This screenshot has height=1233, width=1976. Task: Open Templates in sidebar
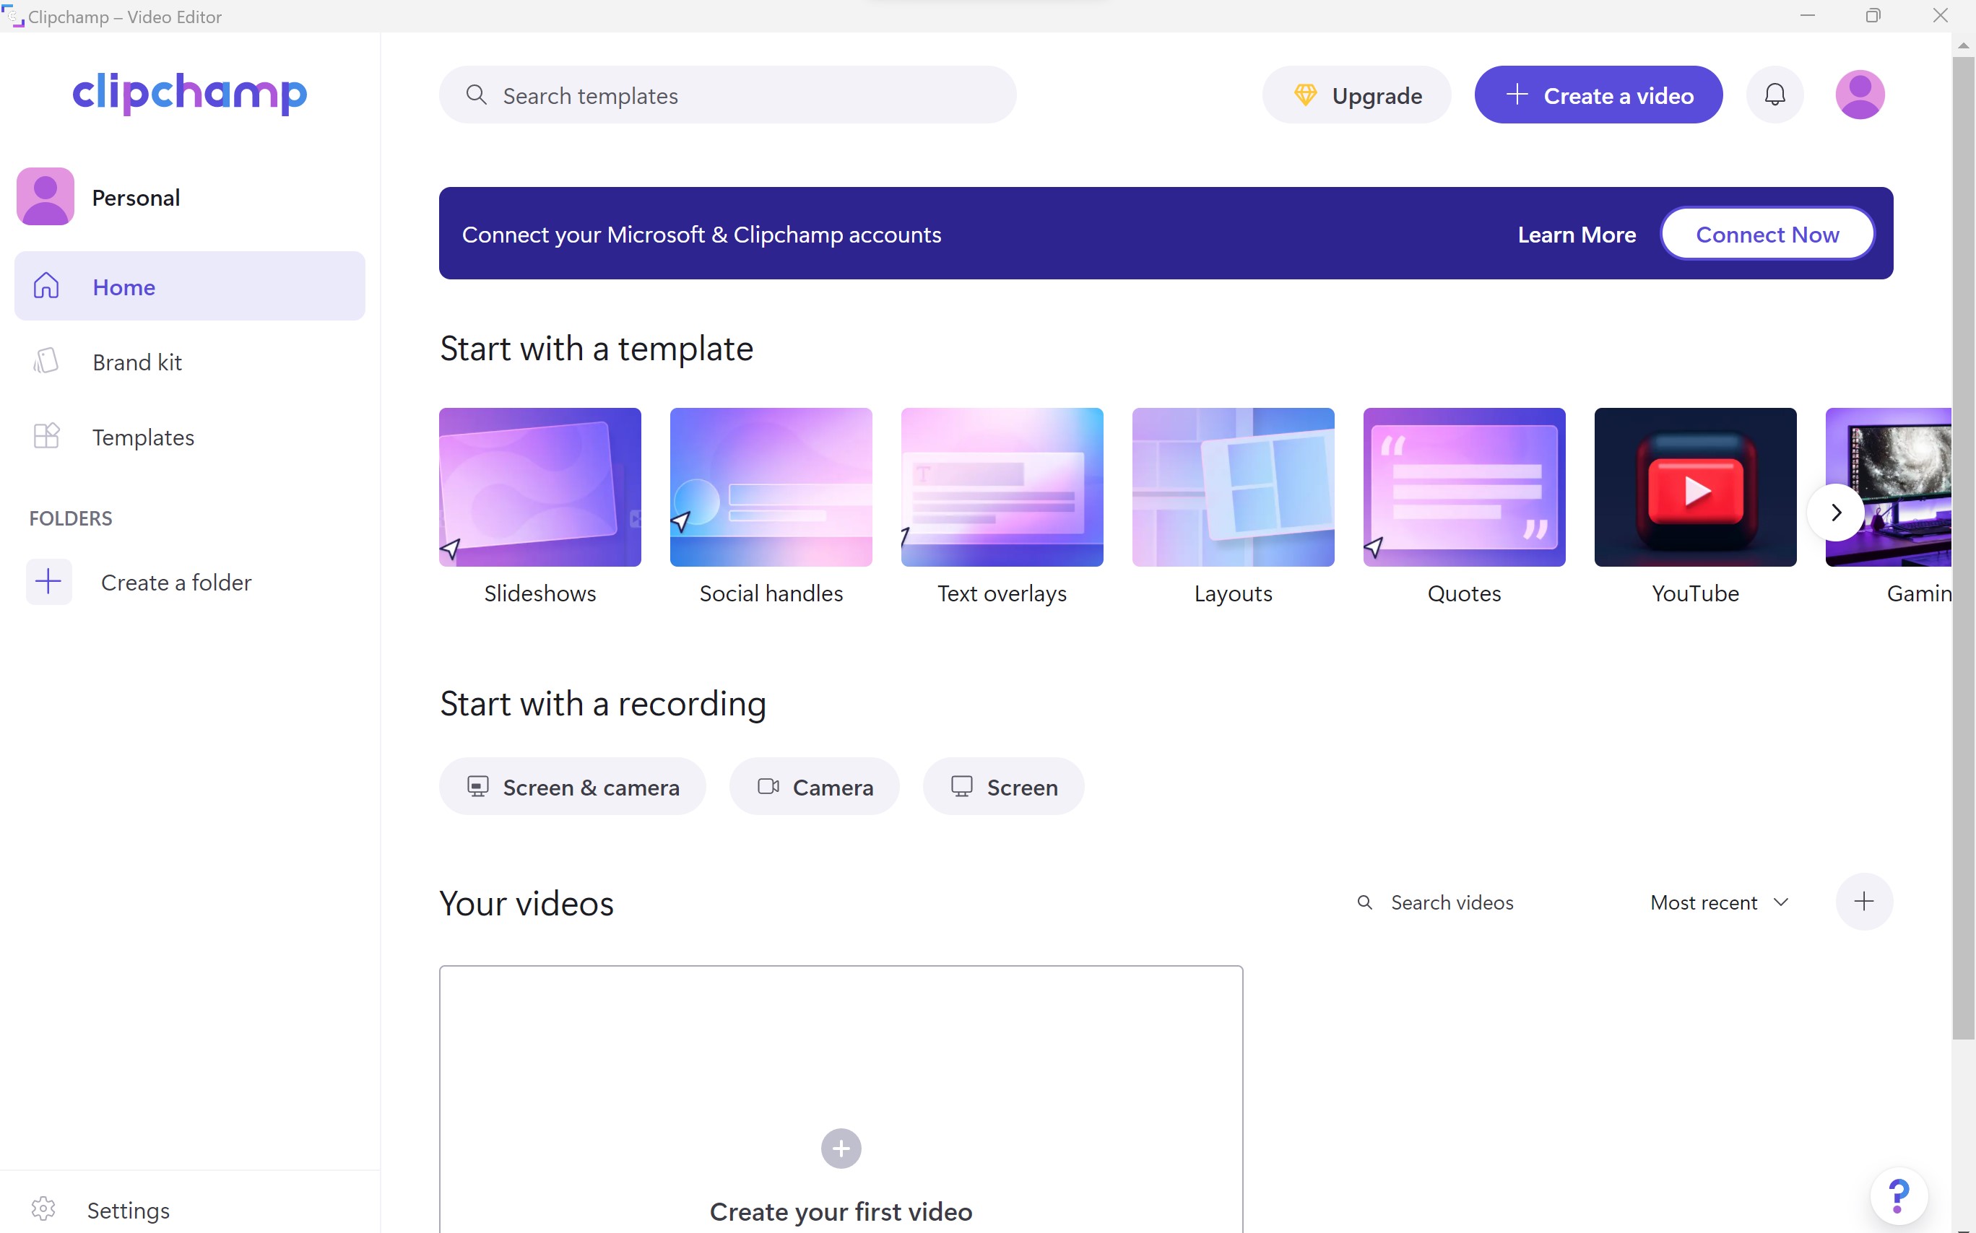[189, 436]
